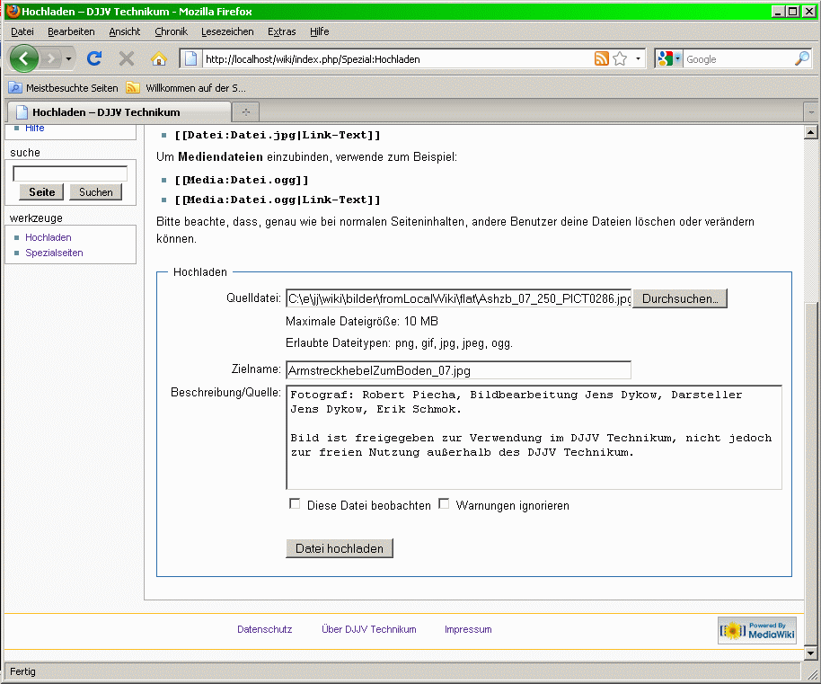Screen dimensions: 821x684
Task: Go to home page via house icon
Action: click(x=159, y=58)
